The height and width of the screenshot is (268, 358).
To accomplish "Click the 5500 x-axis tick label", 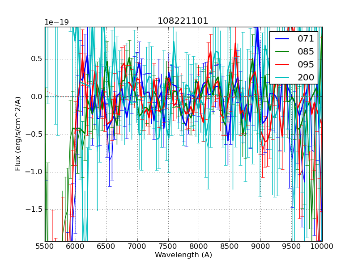I will 45,247.
